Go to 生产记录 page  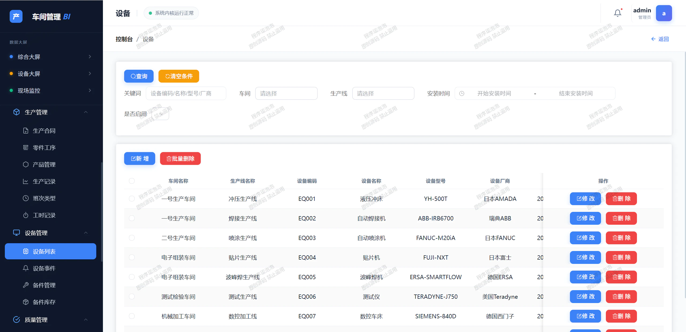(50, 181)
